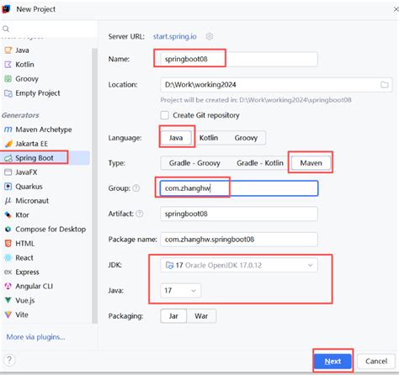
Task: Click the Group field help icon
Action: [136, 188]
